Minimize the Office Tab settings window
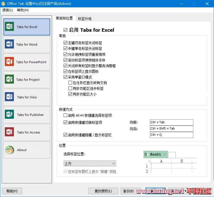 (181, 4)
